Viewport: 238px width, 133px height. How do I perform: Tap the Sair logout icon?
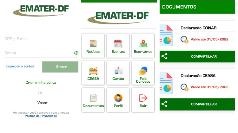coord(143,98)
